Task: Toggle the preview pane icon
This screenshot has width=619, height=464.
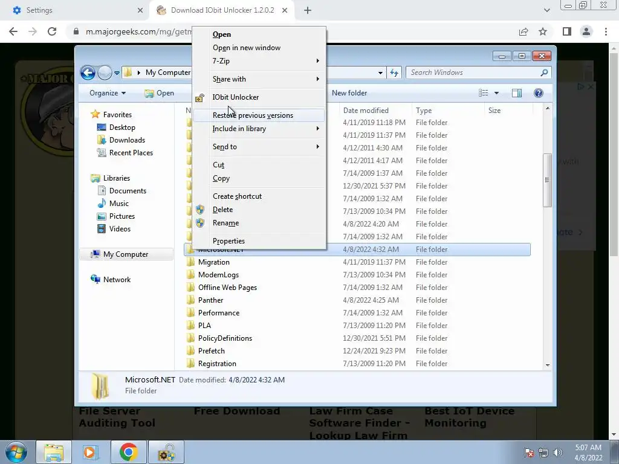Action: (x=517, y=93)
